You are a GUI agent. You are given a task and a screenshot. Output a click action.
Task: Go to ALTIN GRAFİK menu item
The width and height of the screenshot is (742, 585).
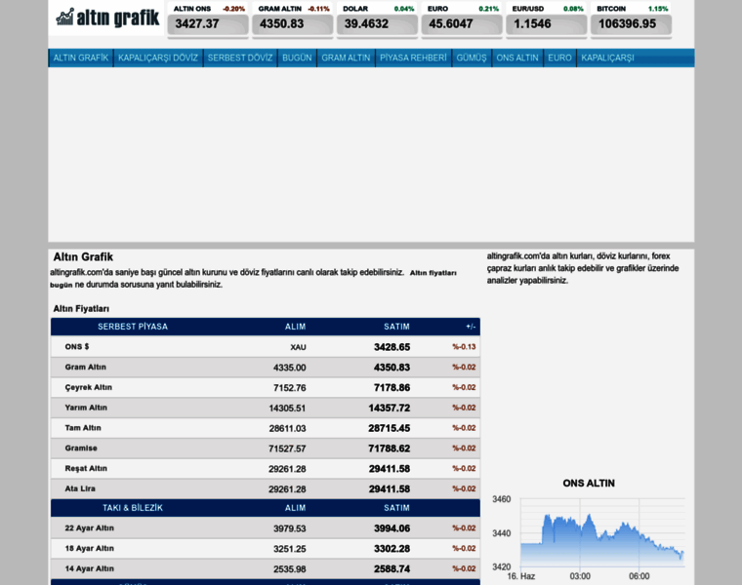pyautogui.click(x=81, y=58)
